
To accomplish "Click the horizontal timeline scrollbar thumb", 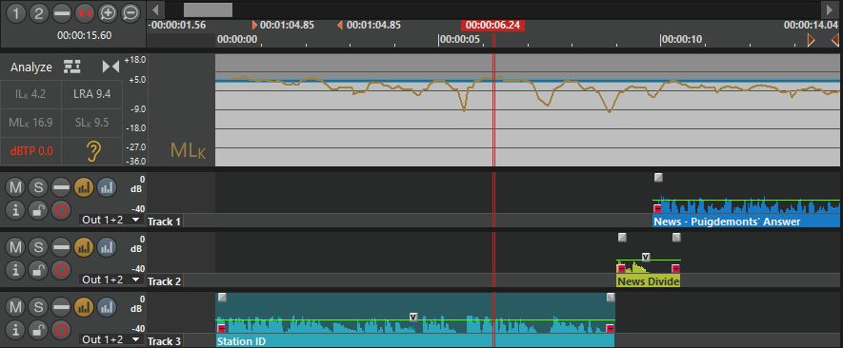I will 208,10.
